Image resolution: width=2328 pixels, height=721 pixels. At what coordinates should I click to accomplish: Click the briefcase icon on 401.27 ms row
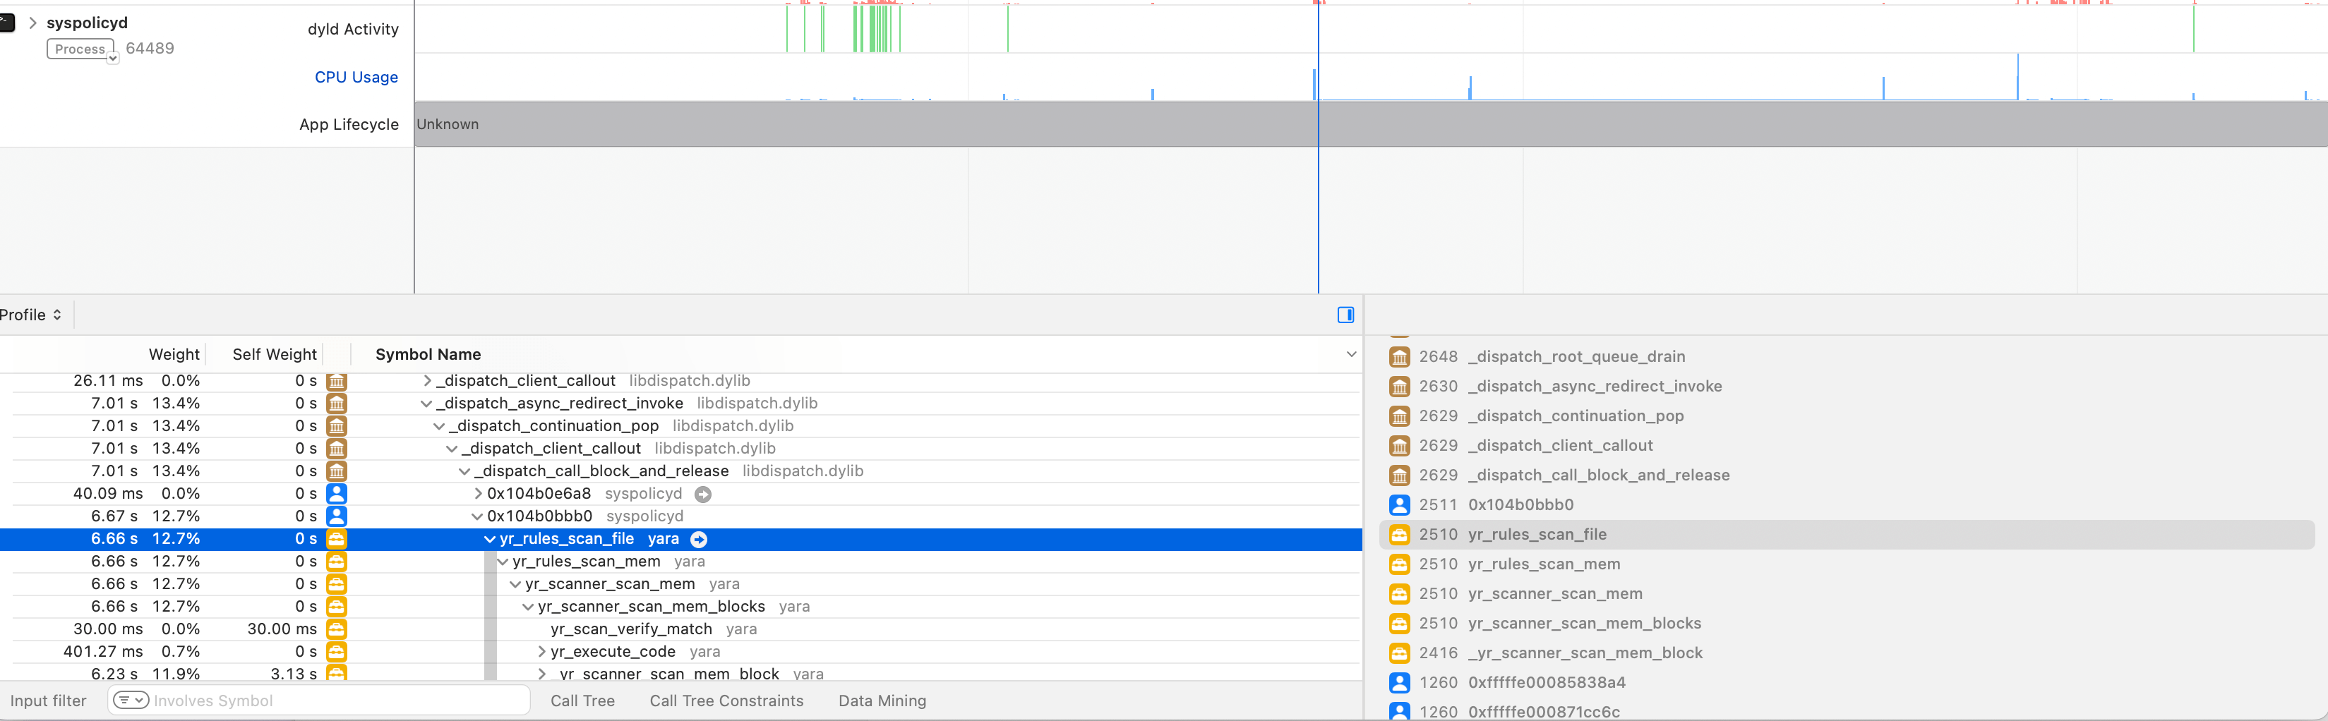click(x=336, y=651)
